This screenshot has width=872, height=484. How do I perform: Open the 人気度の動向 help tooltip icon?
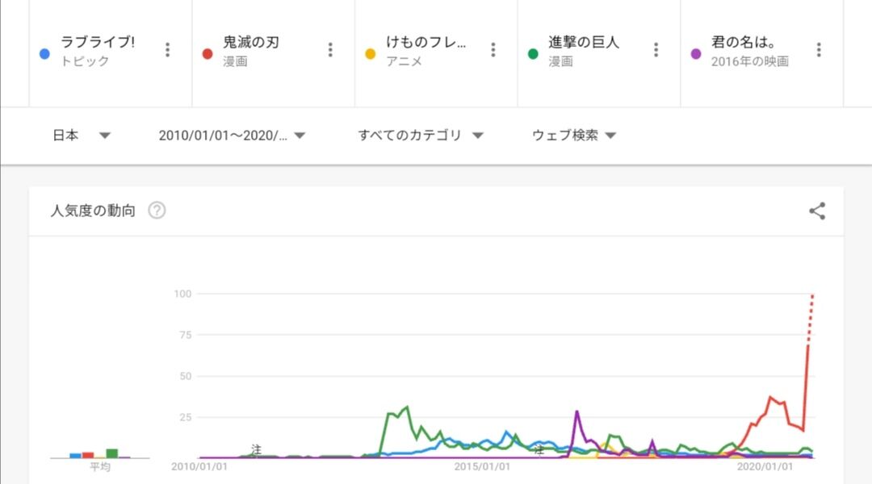(155, 210)
